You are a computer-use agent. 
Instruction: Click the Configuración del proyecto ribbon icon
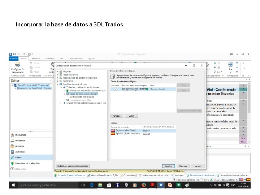click(17, 65)
